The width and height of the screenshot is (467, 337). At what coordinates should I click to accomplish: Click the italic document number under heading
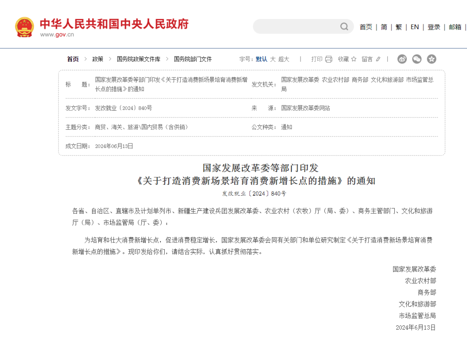click(254, 194)
